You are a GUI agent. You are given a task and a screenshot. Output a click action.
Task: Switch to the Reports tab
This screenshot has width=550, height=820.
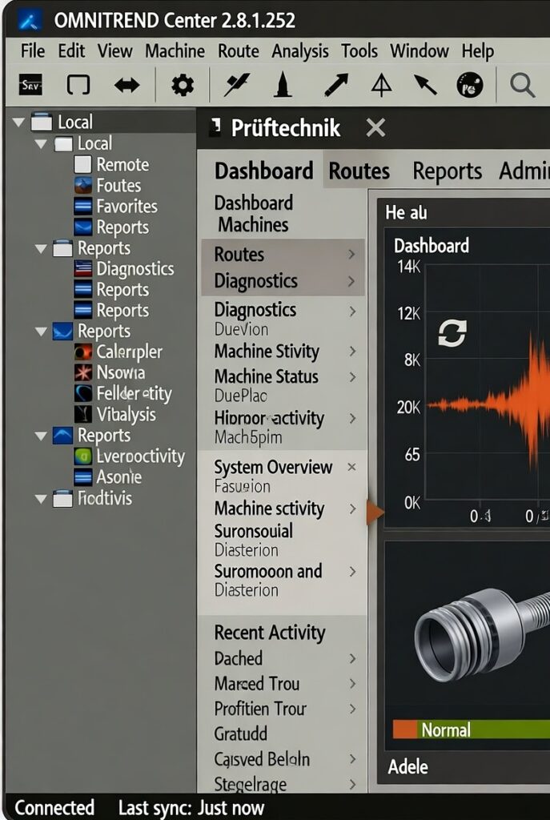coord(447,171)
